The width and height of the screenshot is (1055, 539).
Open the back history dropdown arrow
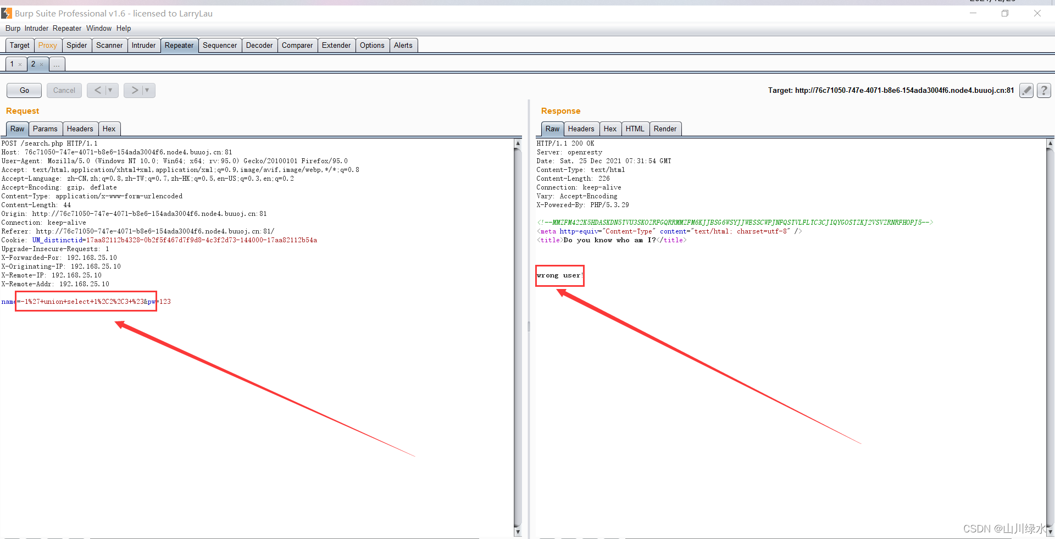point(111,90)
